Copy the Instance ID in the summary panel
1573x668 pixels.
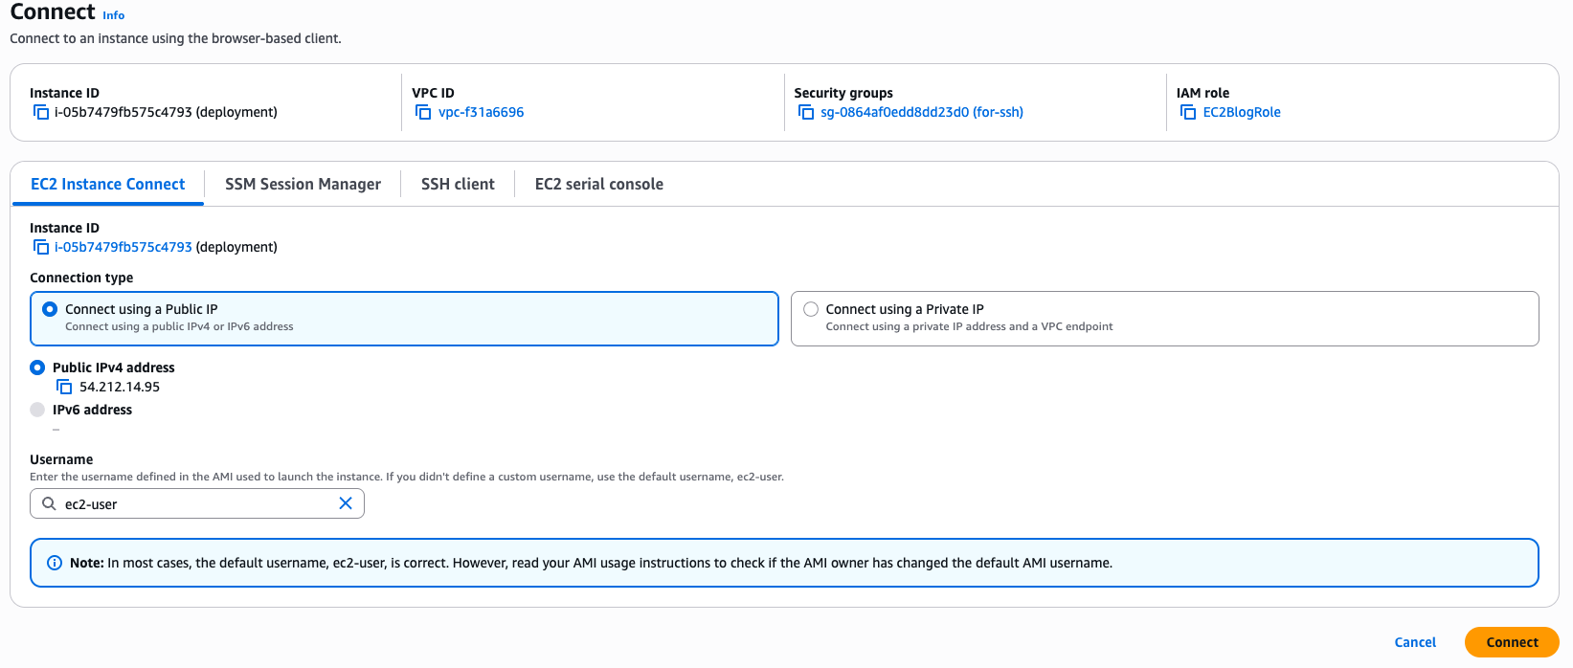41,113
